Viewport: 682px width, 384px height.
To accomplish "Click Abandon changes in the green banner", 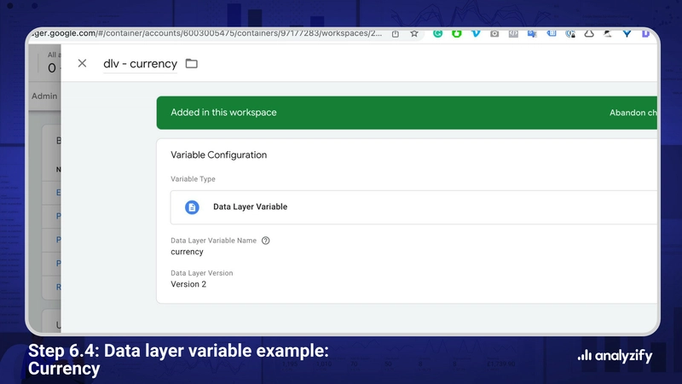I will (633, 113).
